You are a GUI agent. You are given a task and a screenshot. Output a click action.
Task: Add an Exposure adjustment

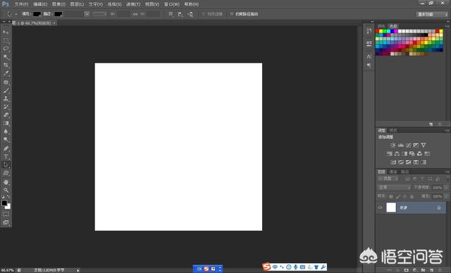pos(416,145)
